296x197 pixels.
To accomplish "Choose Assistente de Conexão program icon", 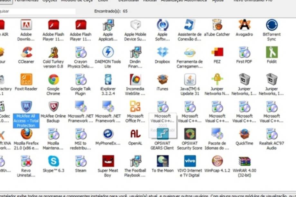I will click(190, 25).
